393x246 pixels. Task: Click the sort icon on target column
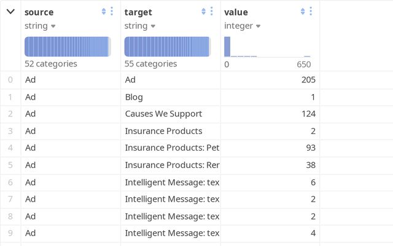pyautogui.click(x=204, y=12)
